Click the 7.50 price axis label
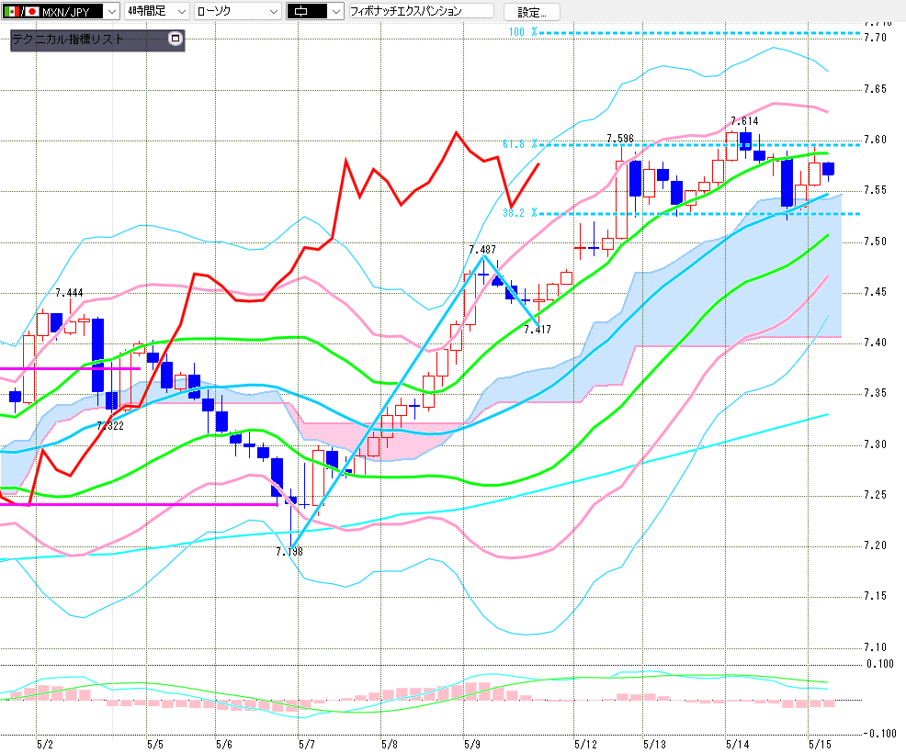The width and height of the screenshot is (906, 753). coord(876,242)
